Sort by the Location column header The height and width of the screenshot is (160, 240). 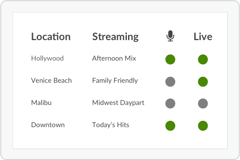pos(51,37)
